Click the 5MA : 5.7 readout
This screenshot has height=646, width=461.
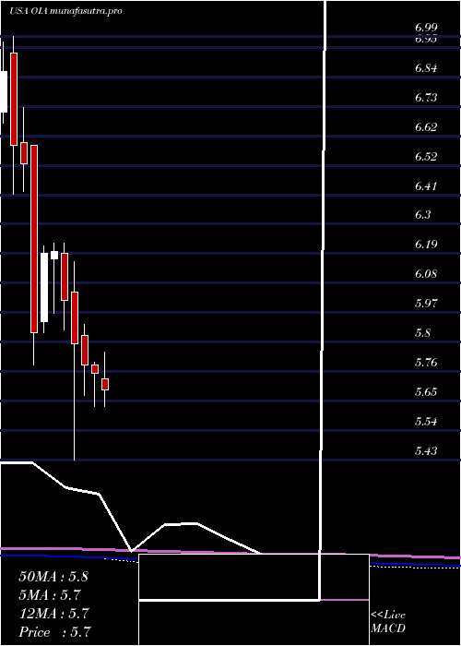tap(50, 595)
